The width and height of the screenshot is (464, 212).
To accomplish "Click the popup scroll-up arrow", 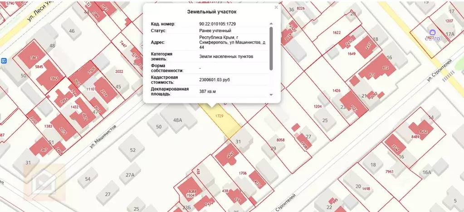I will pos(271,24).
